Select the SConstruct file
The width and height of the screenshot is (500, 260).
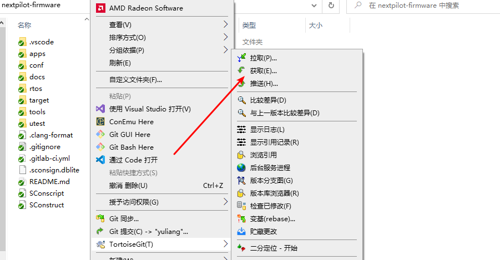click(42, 205)
